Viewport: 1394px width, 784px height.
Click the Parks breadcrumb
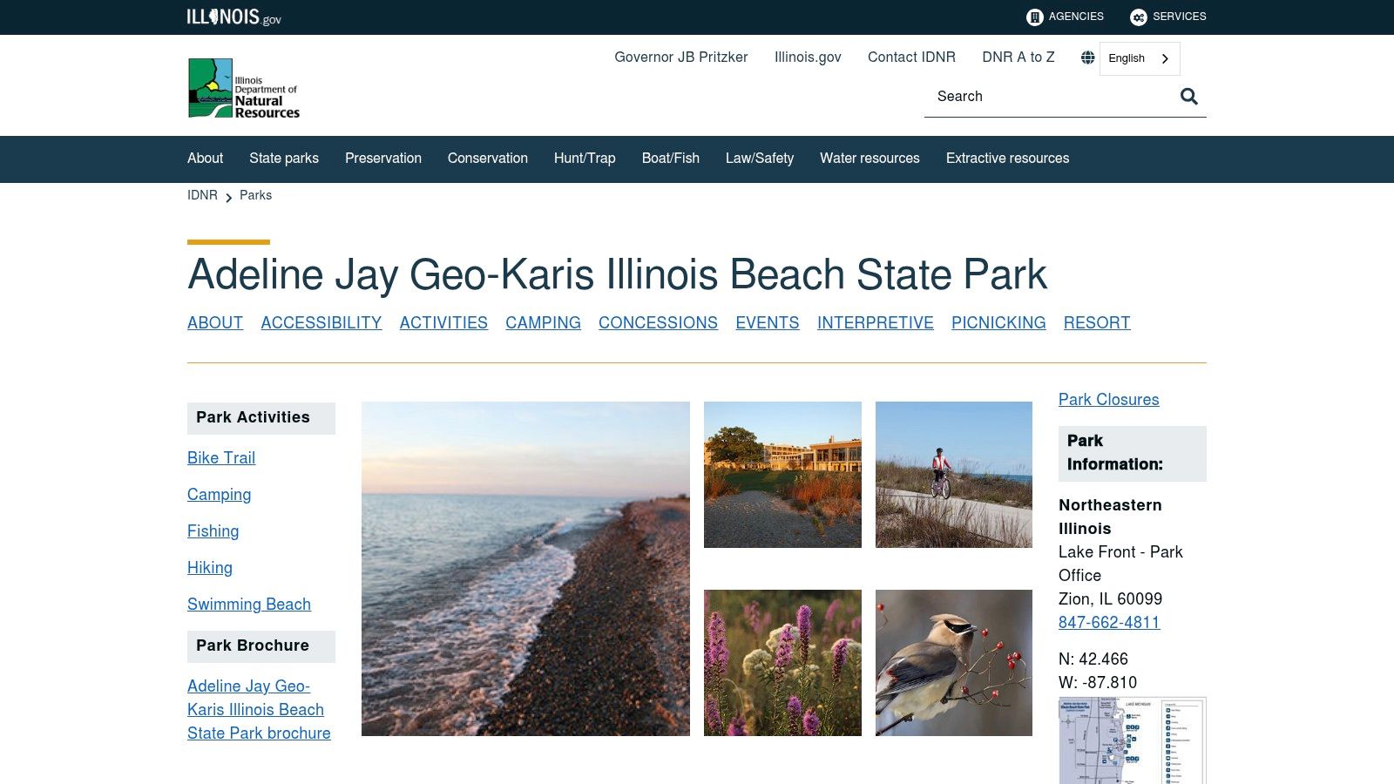pos(255,195)
